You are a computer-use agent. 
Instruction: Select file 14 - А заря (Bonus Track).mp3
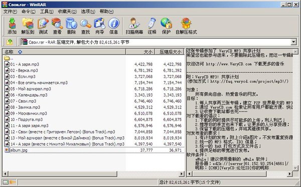pyautogui.click(x=67, y=144)
